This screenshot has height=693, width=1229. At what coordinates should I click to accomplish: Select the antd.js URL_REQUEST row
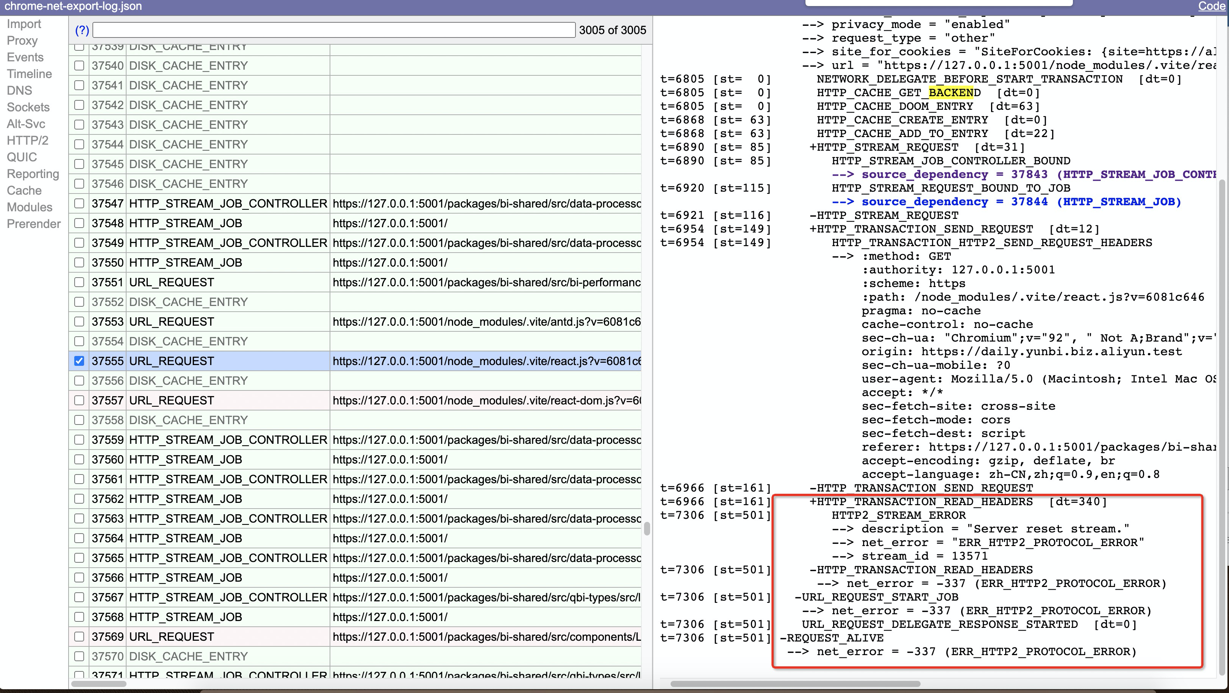click(x=355, y=322)
